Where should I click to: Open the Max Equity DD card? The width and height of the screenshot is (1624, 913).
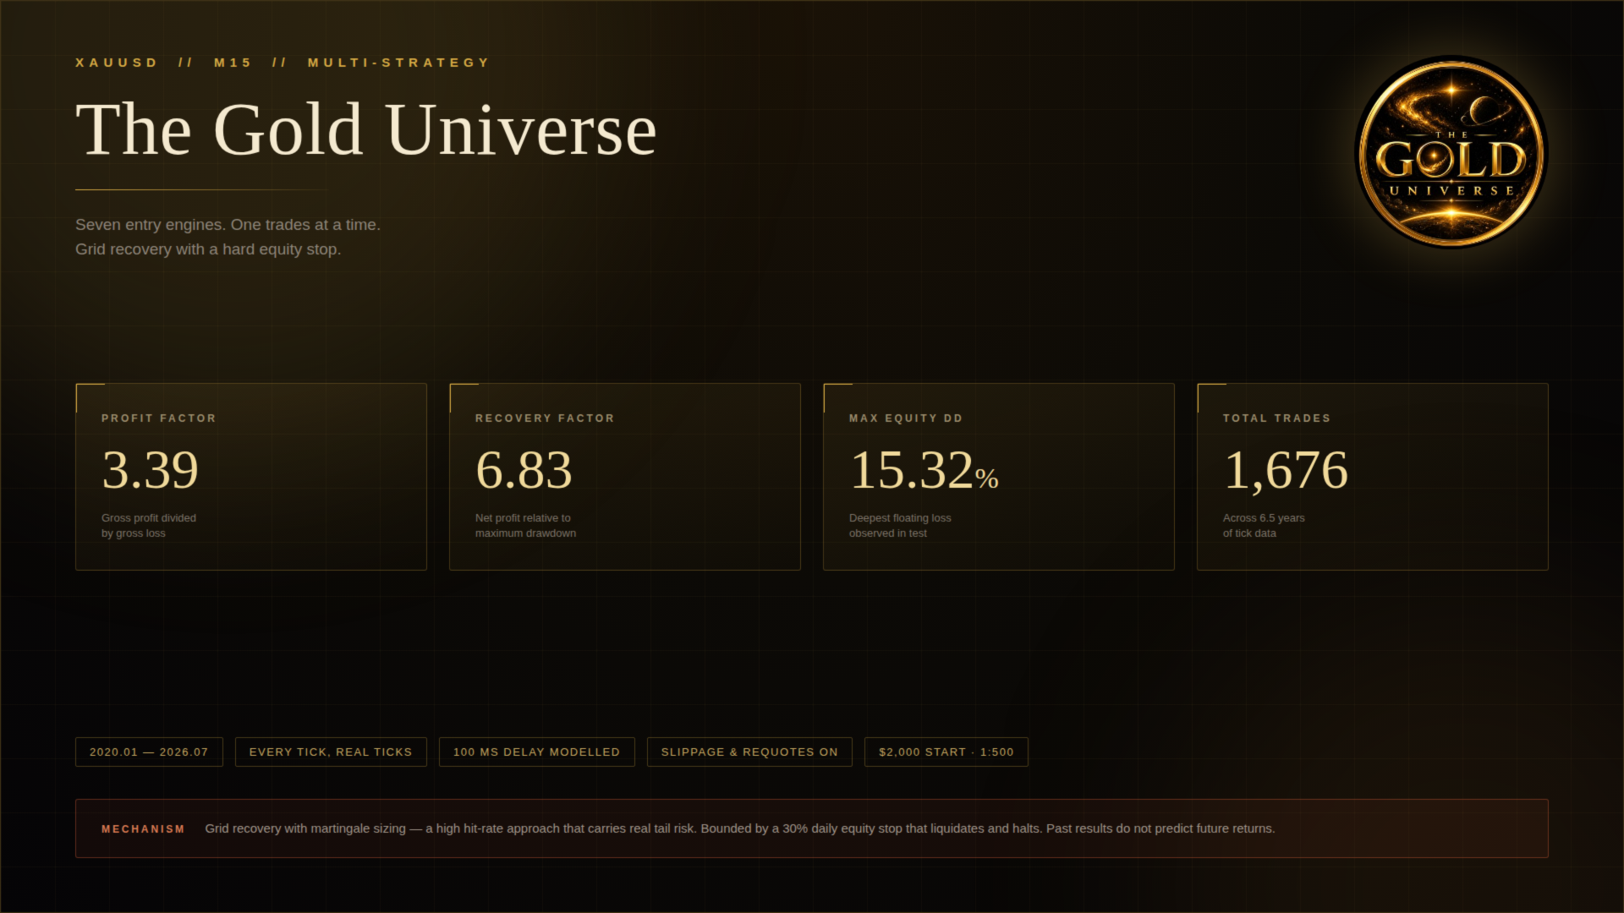tap(999, 477)
